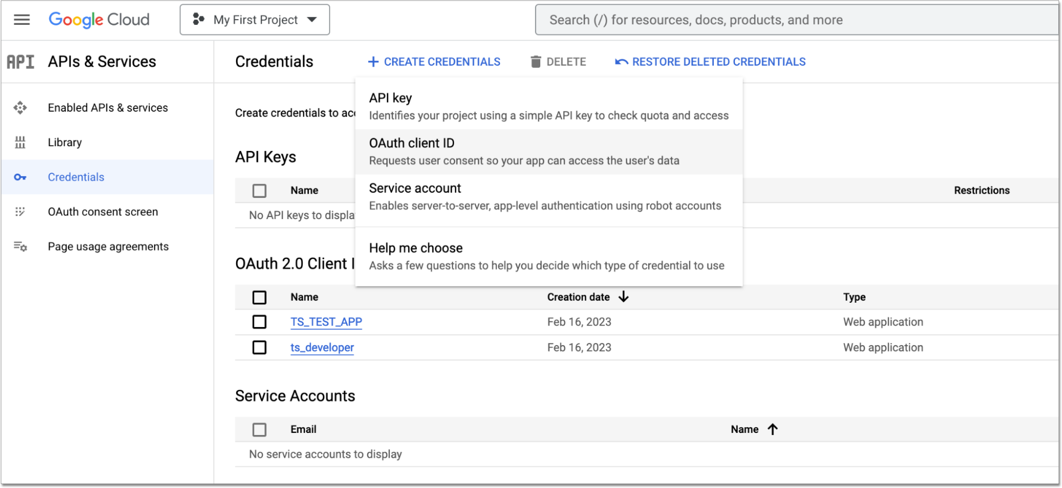Toggle the Name sort arrow under Service Accounts

click(773, 429)
